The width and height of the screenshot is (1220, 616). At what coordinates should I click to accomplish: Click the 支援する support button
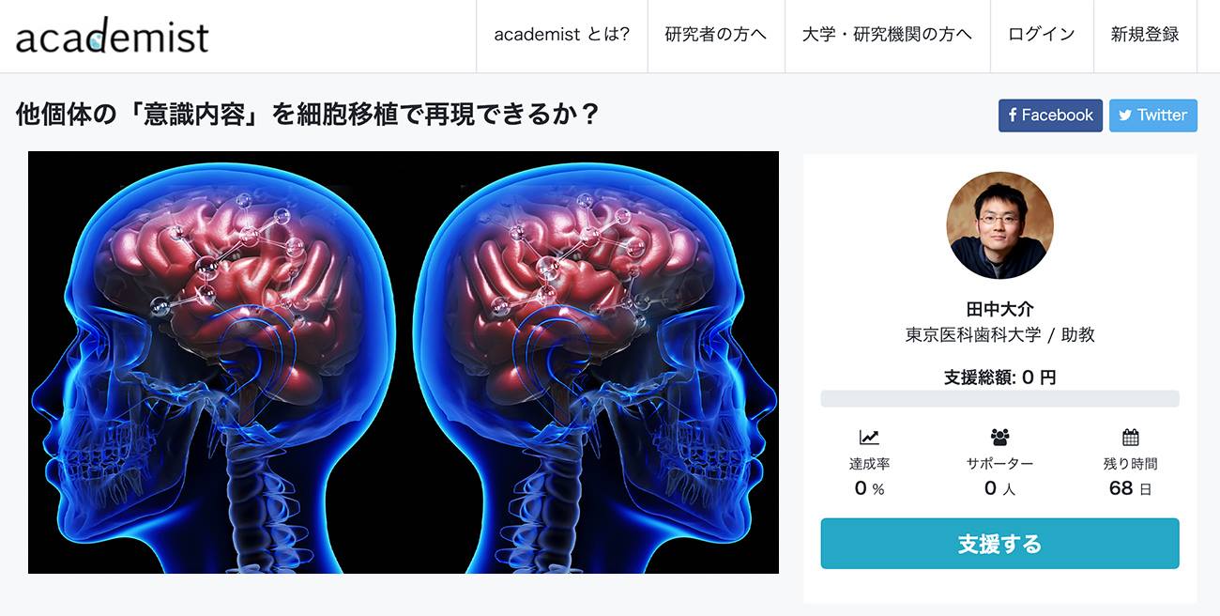(999, 544)
